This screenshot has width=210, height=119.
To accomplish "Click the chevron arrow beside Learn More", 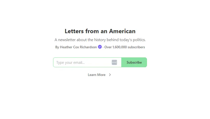I will [110, 75].
